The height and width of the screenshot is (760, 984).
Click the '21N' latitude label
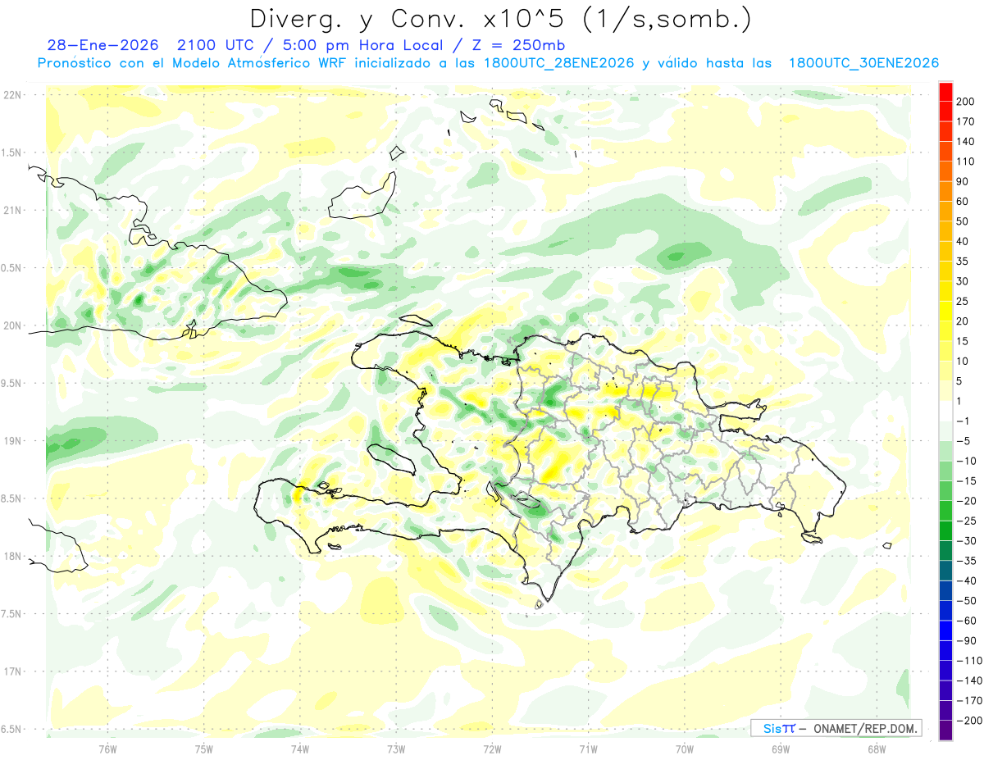point(12,211)
